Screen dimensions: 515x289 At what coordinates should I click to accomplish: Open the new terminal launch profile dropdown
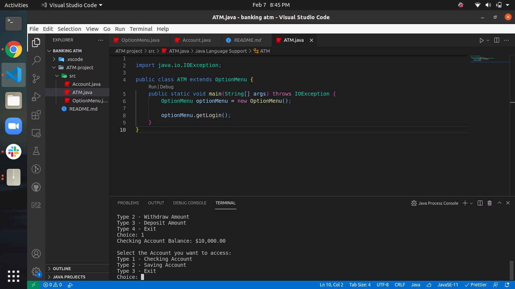click(471, 203)
